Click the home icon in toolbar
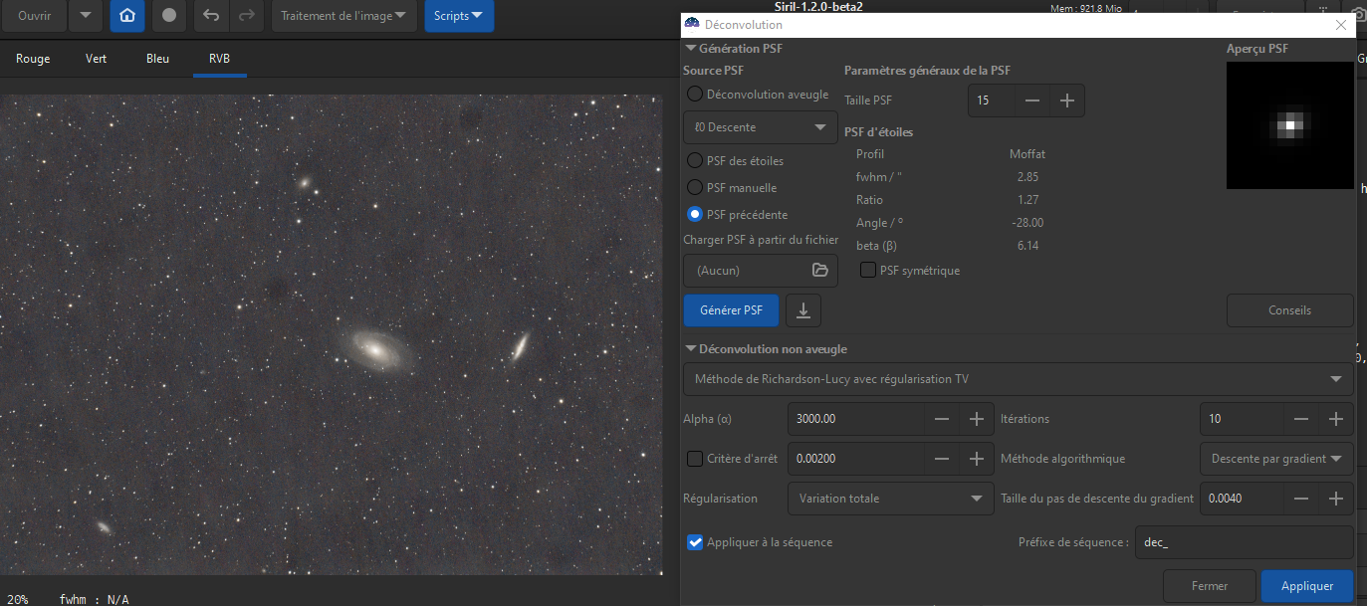Image resolution: width=1367 pixels, height=606 pixels. (126, 16)
